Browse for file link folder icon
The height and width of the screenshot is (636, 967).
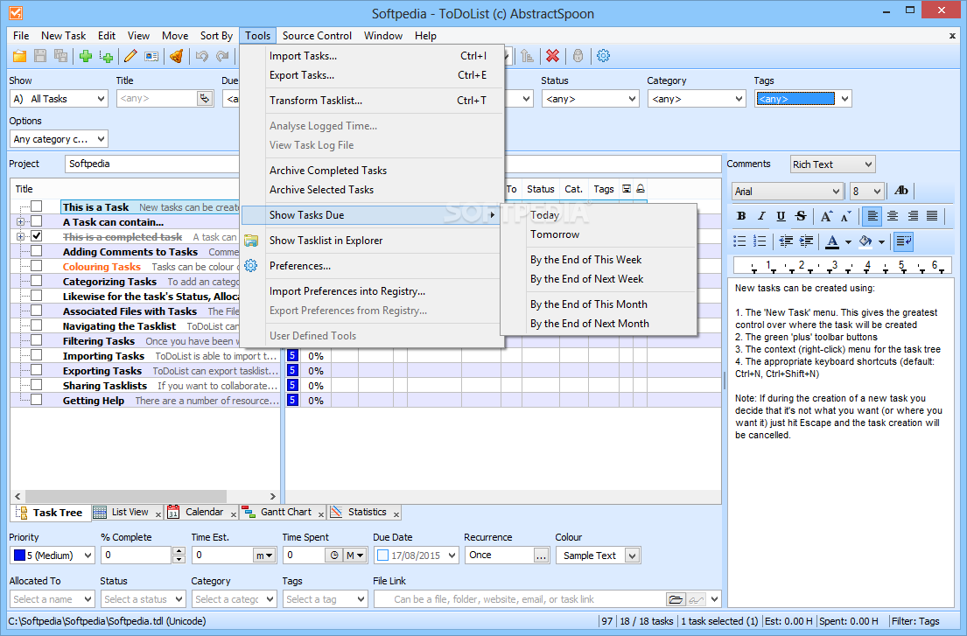676,599
